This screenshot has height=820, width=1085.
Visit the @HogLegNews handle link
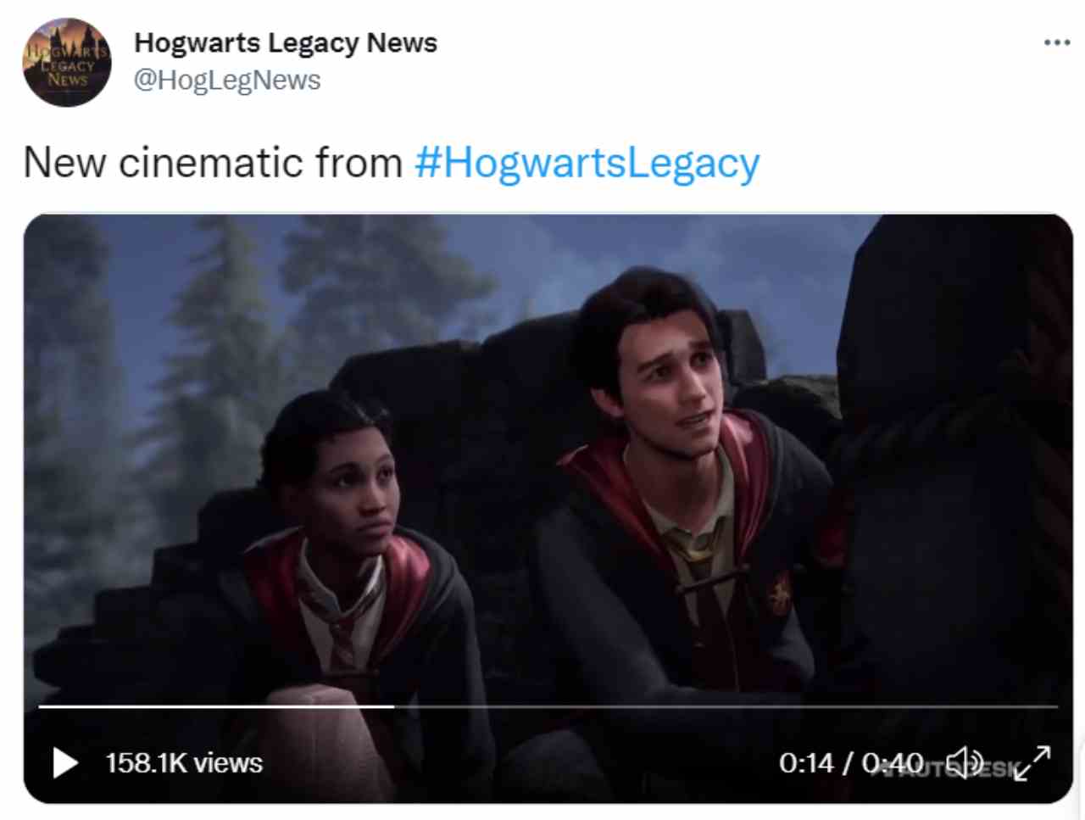point(227,80)
